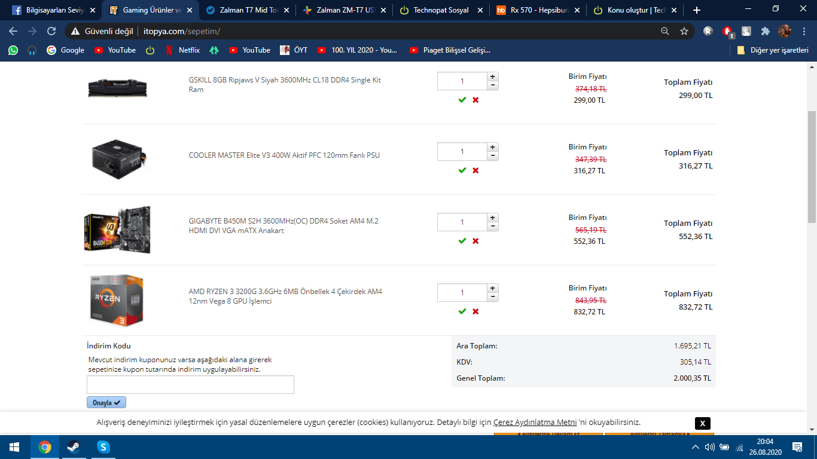Increase quantity for COOLER MASTER Elite V3 PSU

pos(492,147)
